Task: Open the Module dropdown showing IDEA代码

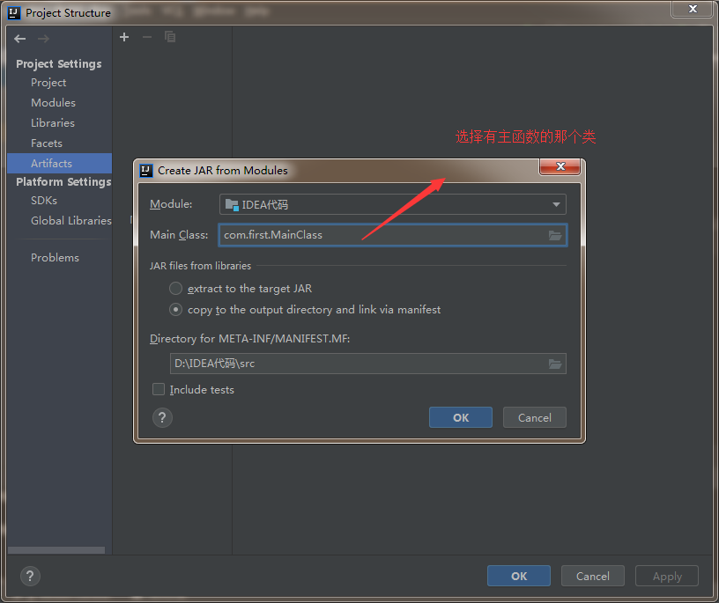Action: click(393, 204)
